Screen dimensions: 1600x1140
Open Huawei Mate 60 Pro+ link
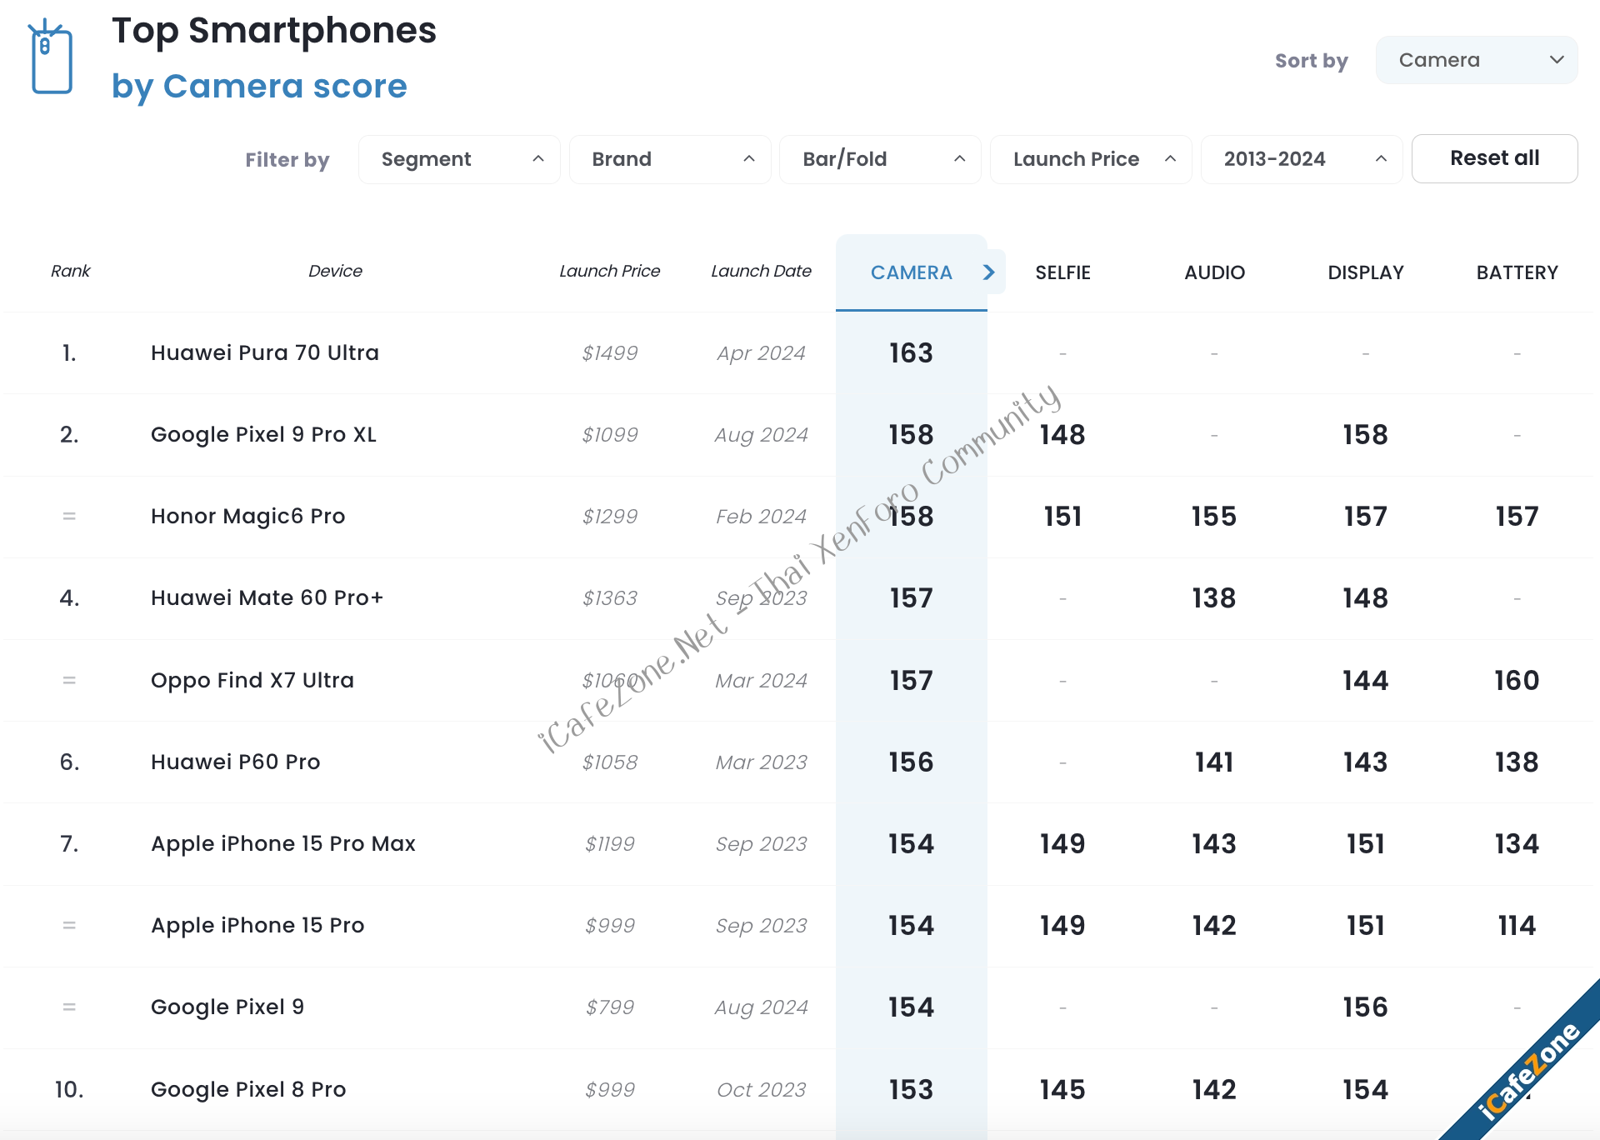click(267, 597)
